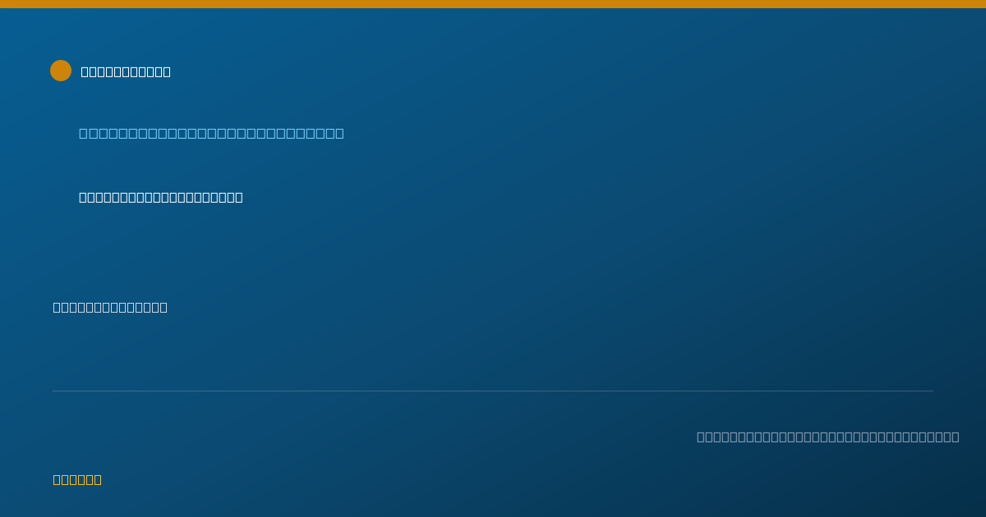The width and height of the screenshot is (986, 517).
Task: Click the orange bar across the top
Action: pyautogui.click(x=493, y=4)
